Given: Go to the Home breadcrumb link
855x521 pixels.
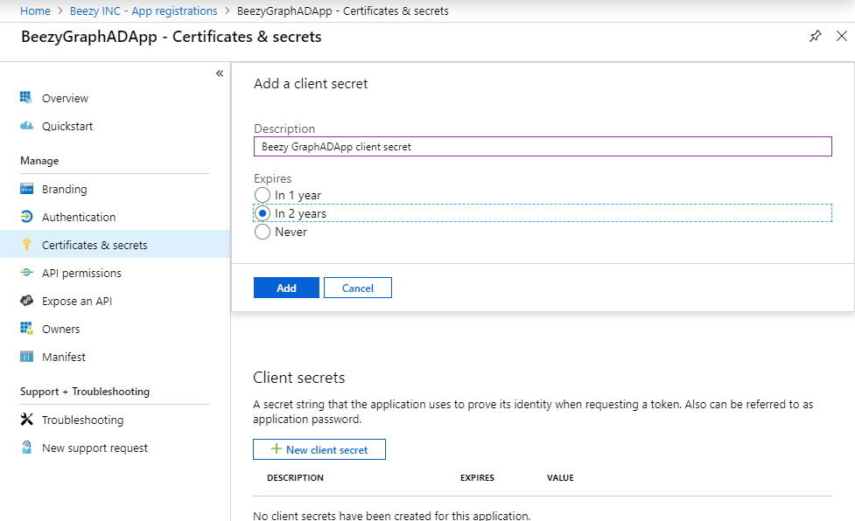Looking at the screenshot, I should point(35,10).
